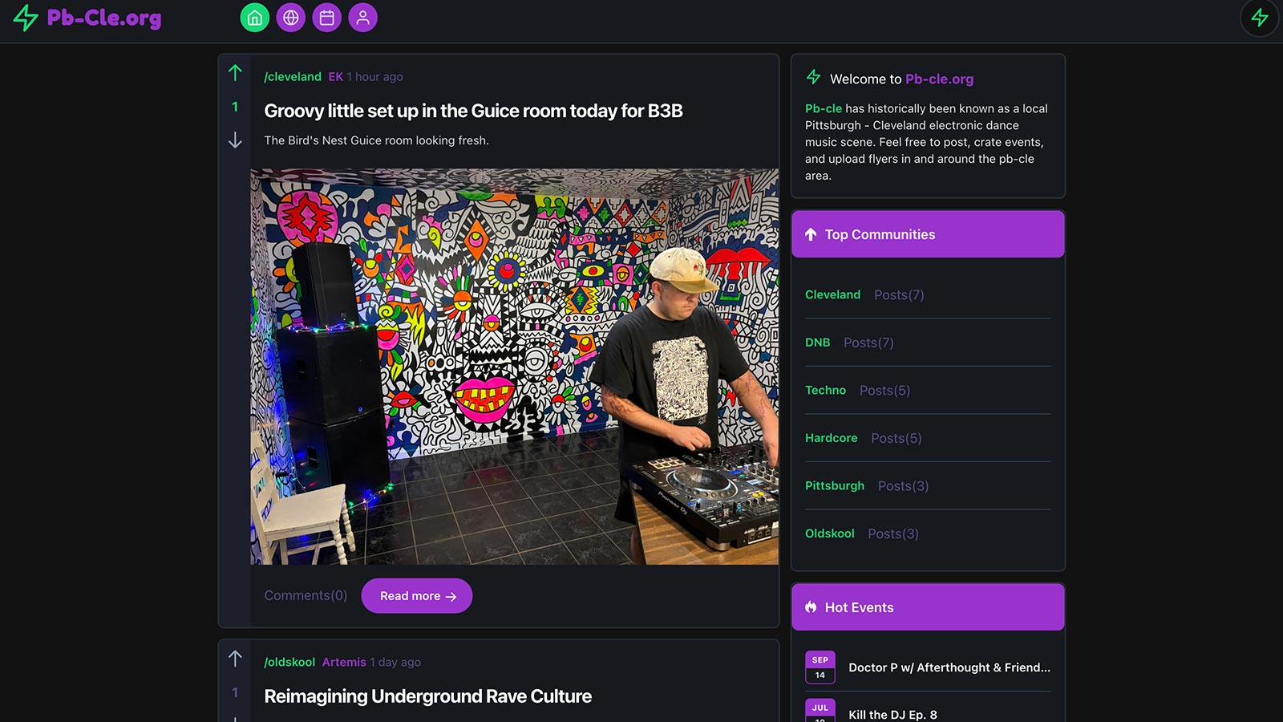Open Doctor P w/ Afterthought event
The image size is (1283, 722).
coord(949,667)
